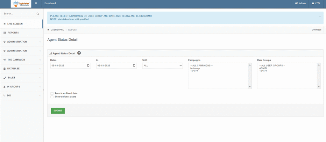Click the search magnifier icon in sidebar
Viewport: 326px width, 142px height.
(x=38, y=14)
